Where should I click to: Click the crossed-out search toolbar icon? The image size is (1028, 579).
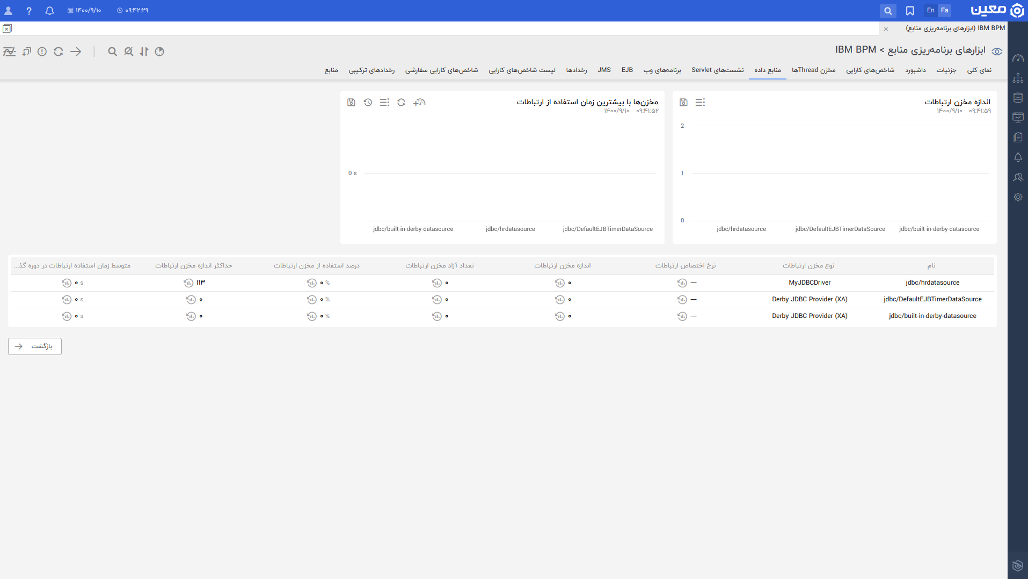[x=128, y=52]
